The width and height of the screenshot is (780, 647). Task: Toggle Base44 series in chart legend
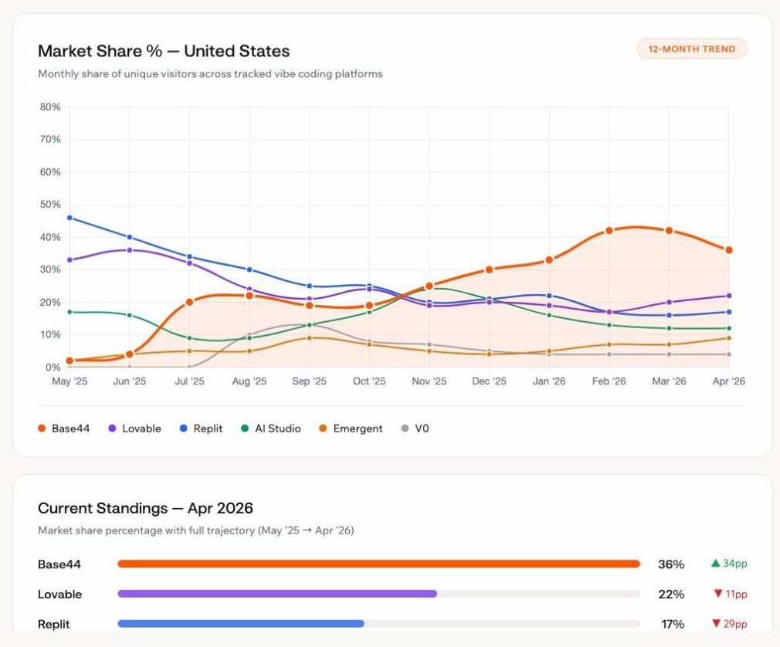(x=63, y=429)
